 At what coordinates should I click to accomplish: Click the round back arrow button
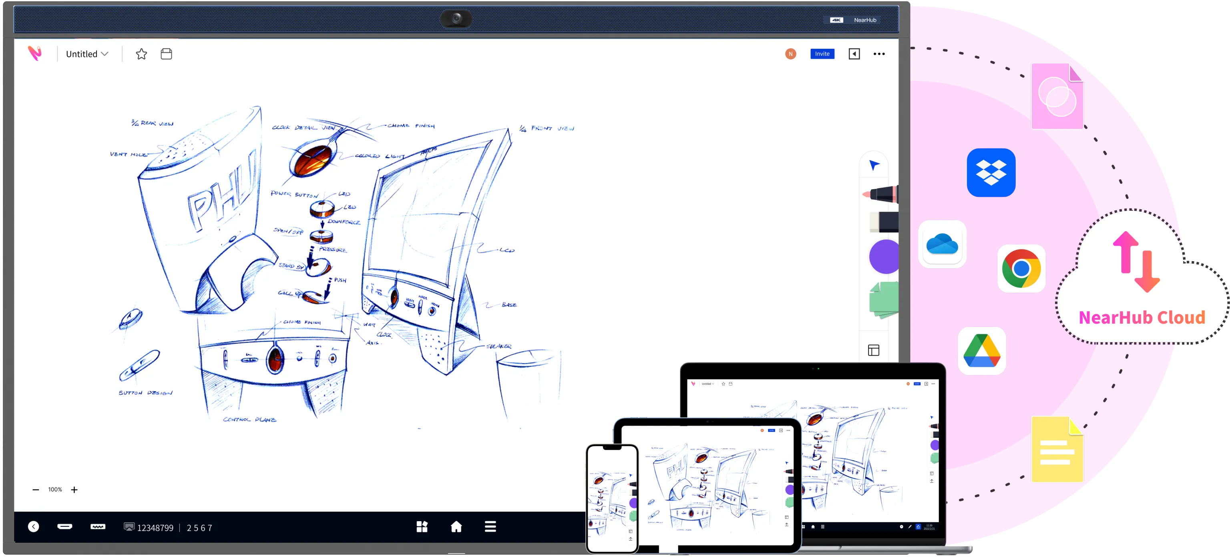point(33,526)
